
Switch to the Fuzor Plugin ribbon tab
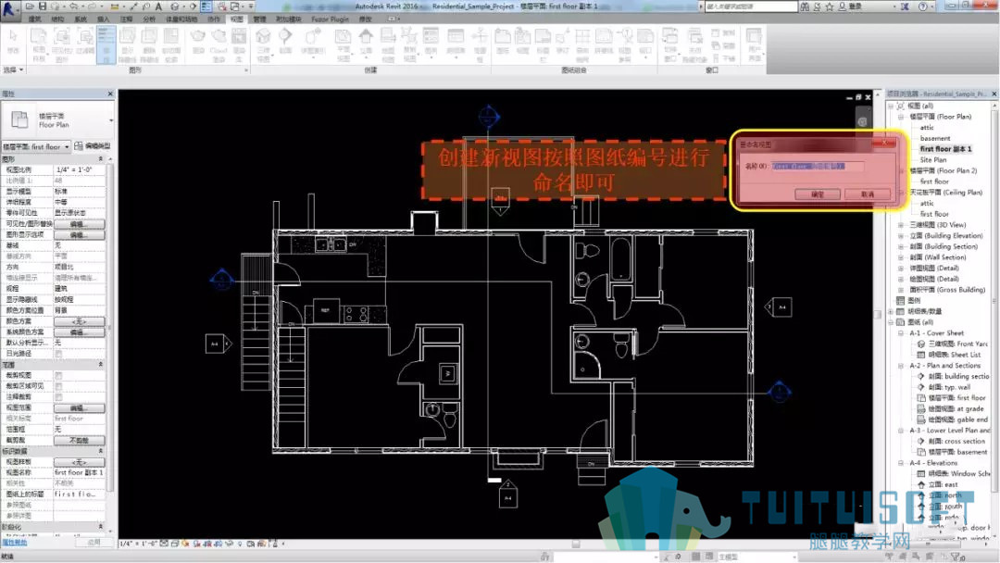pyautogui.click(x=331, y=19)
